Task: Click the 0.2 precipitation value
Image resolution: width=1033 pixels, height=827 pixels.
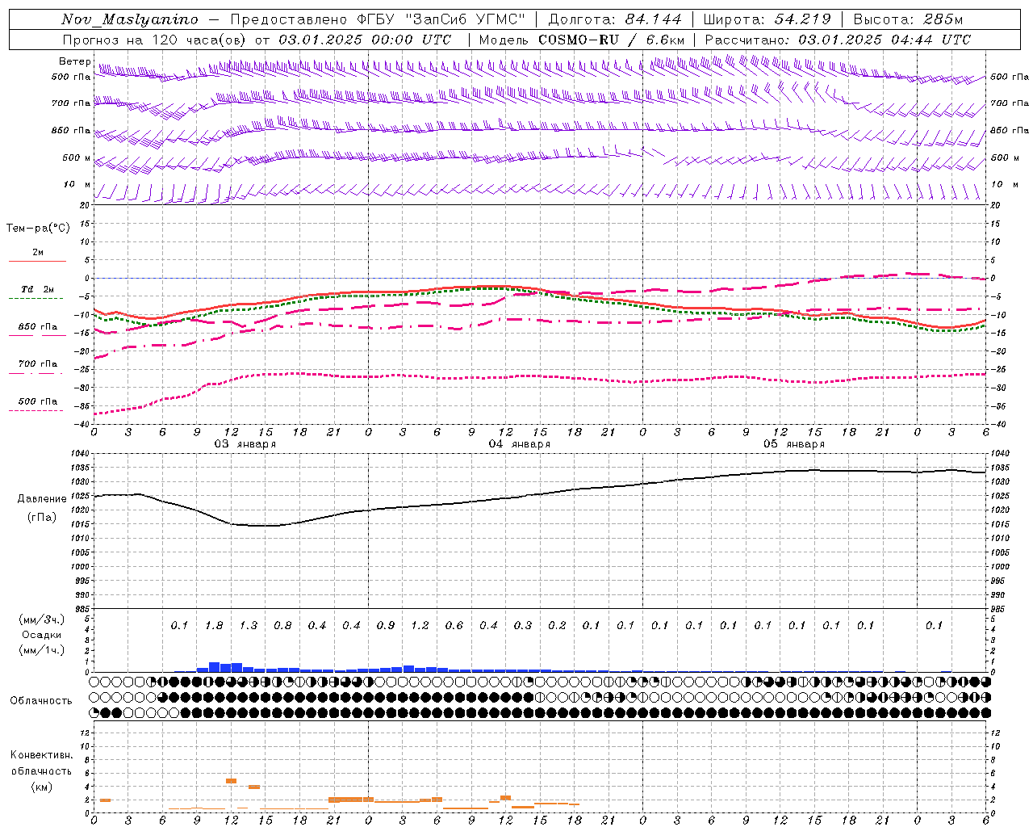Action: click(x=557, y=625)
